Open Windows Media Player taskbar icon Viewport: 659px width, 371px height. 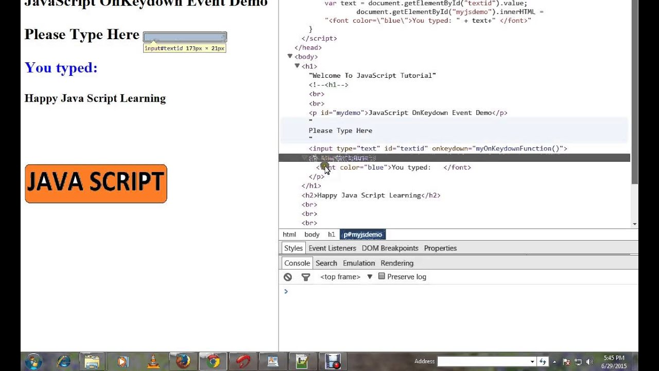(122, 361)
